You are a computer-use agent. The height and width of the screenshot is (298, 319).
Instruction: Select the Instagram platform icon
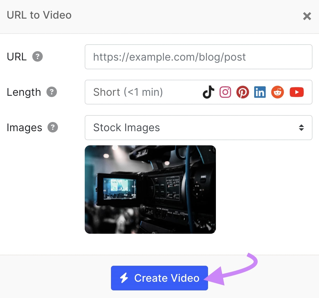coord(225,92)
